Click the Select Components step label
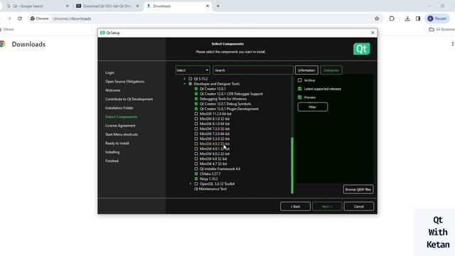This screenshot has width=455, height=256. click(x=122, y=117)
